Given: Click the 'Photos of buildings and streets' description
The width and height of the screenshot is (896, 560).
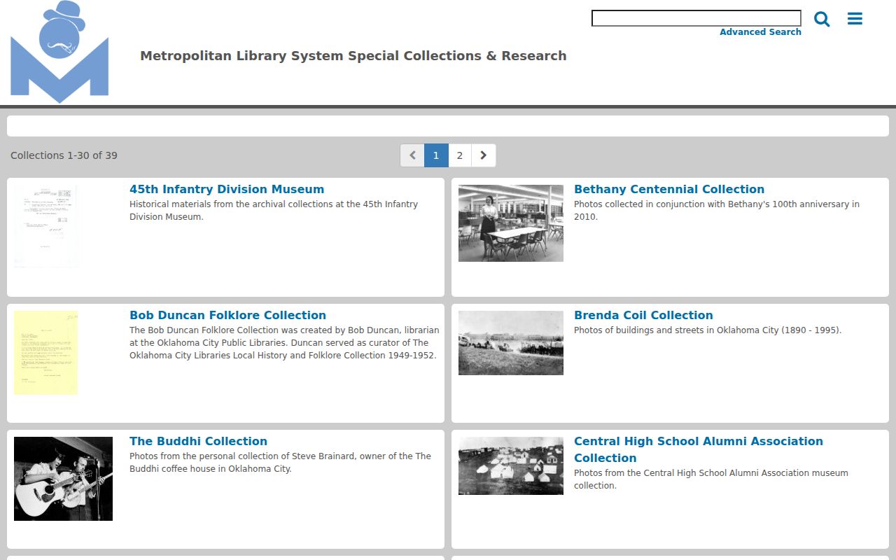Looking at the screenshot, I should pos(708,330).
